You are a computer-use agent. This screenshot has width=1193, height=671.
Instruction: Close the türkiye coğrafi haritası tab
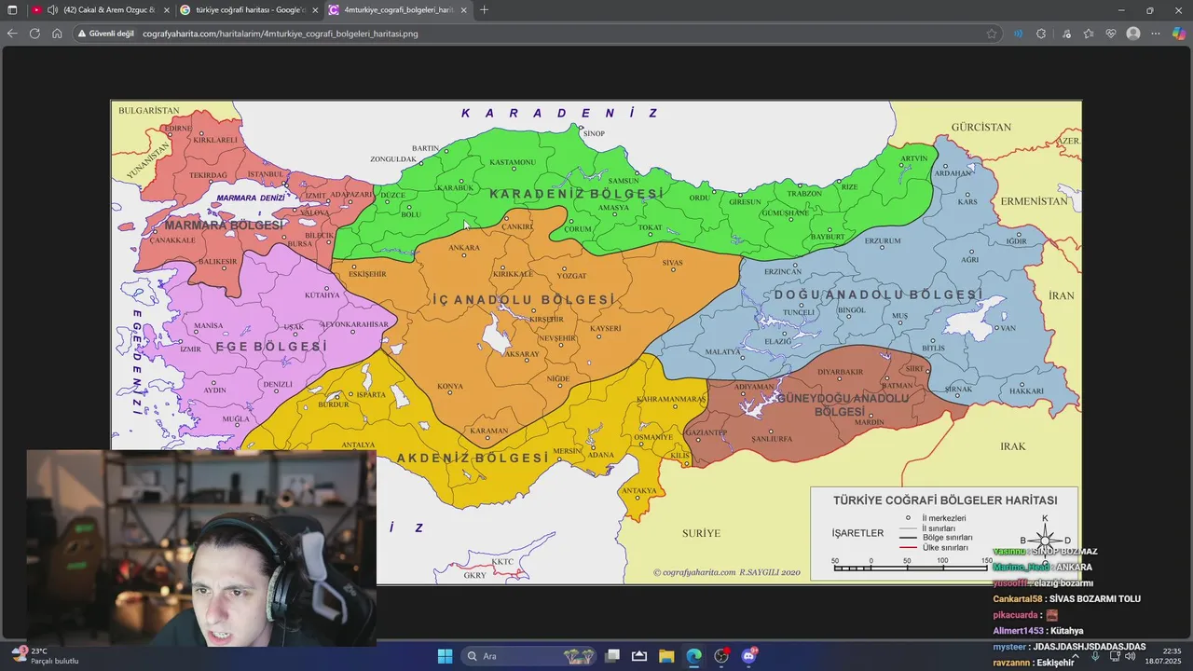pyautogui.click(x=315, y=10)
